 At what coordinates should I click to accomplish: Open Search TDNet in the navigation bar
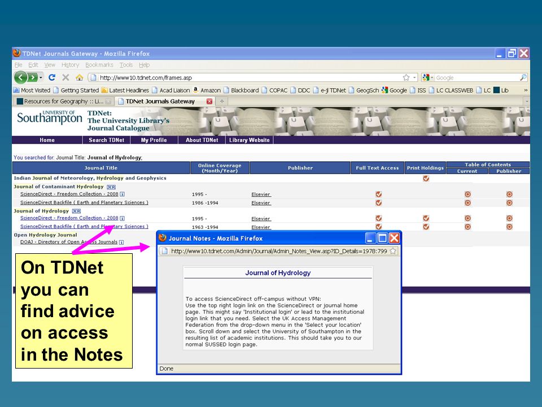tap(107, 140)
